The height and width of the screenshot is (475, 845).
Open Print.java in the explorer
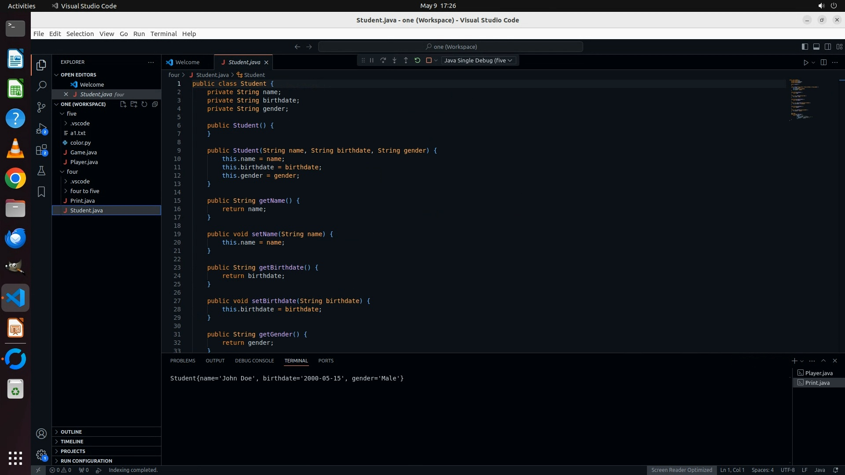tap(82, 201)
